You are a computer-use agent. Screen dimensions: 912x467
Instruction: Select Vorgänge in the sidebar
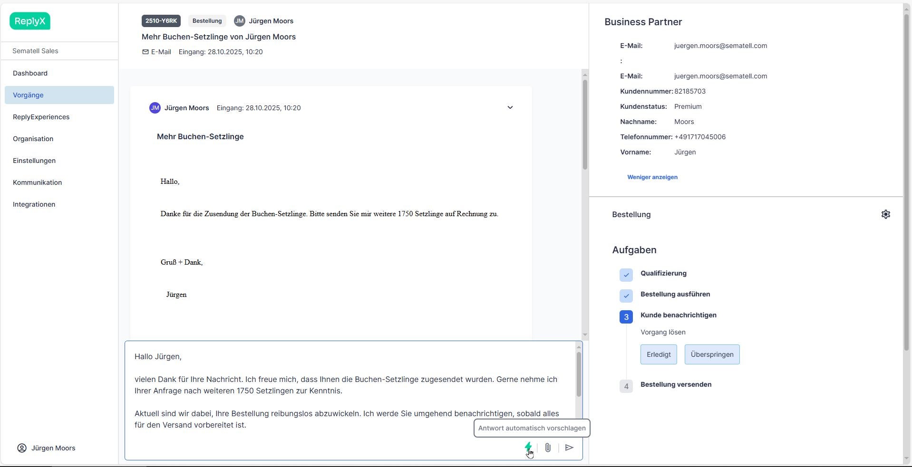click(59, 95)
